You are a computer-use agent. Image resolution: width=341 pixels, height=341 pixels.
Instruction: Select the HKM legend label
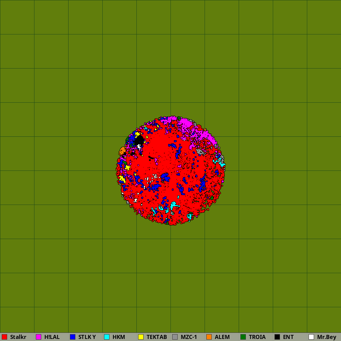point(119,337)
